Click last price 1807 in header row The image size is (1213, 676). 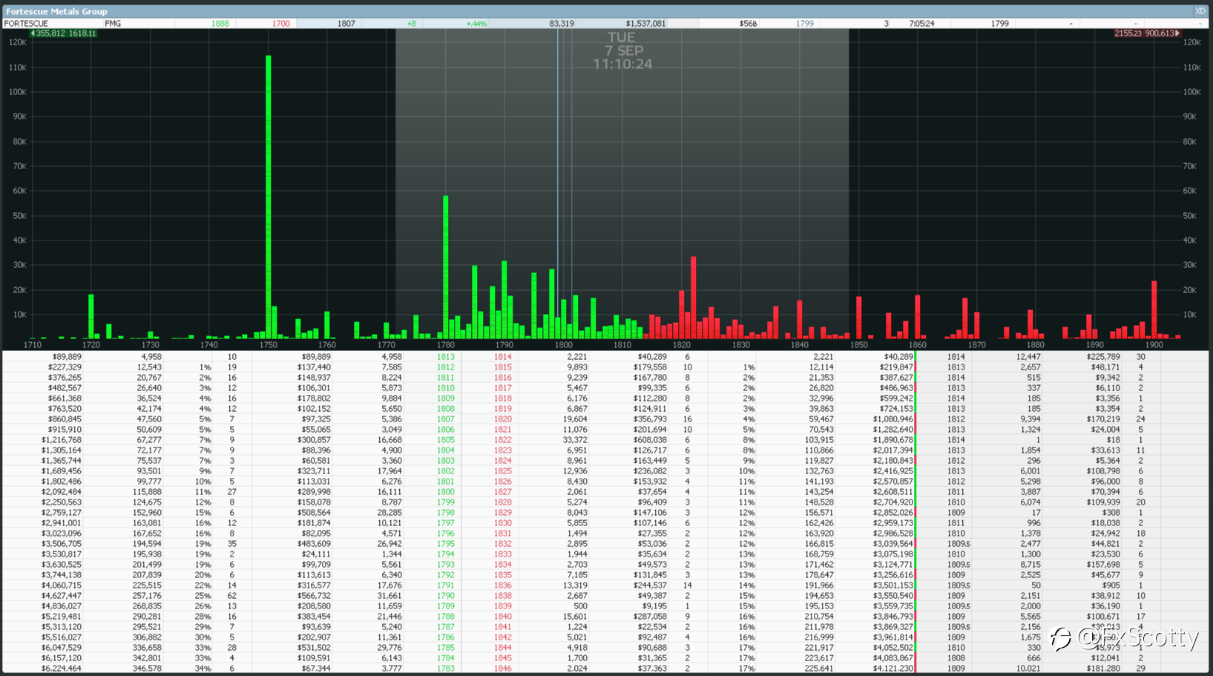coord(346,24)
